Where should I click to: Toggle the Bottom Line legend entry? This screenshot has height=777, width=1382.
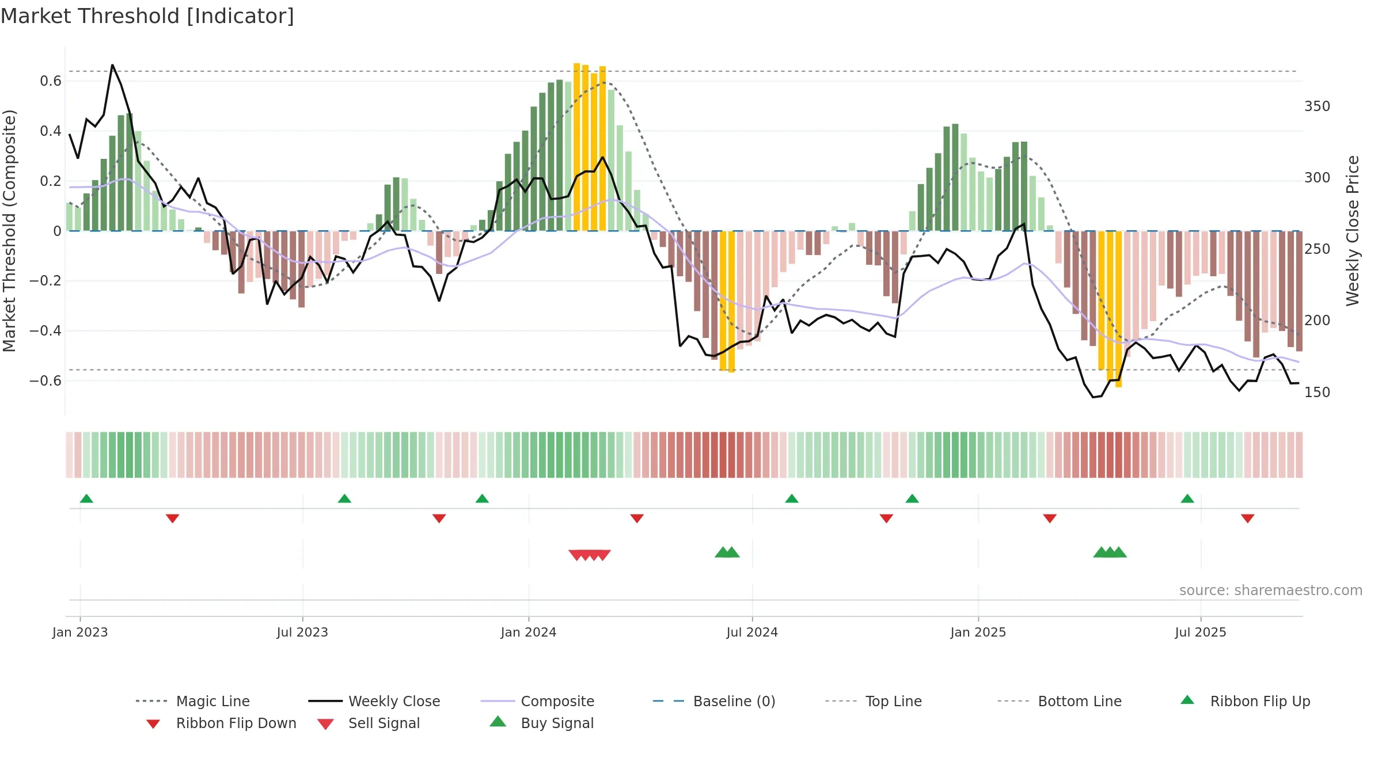[1060, 701]
